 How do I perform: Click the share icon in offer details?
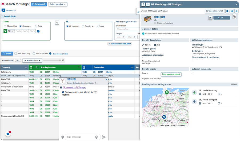236,11
